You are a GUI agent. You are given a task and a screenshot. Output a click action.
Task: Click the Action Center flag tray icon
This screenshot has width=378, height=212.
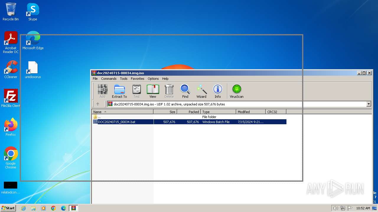tap(350, 208)
